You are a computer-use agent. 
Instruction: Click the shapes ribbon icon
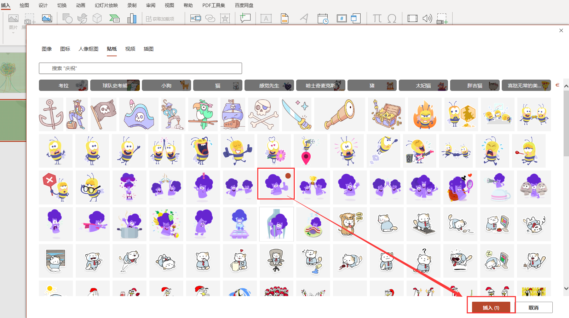[x=67, y=18]
